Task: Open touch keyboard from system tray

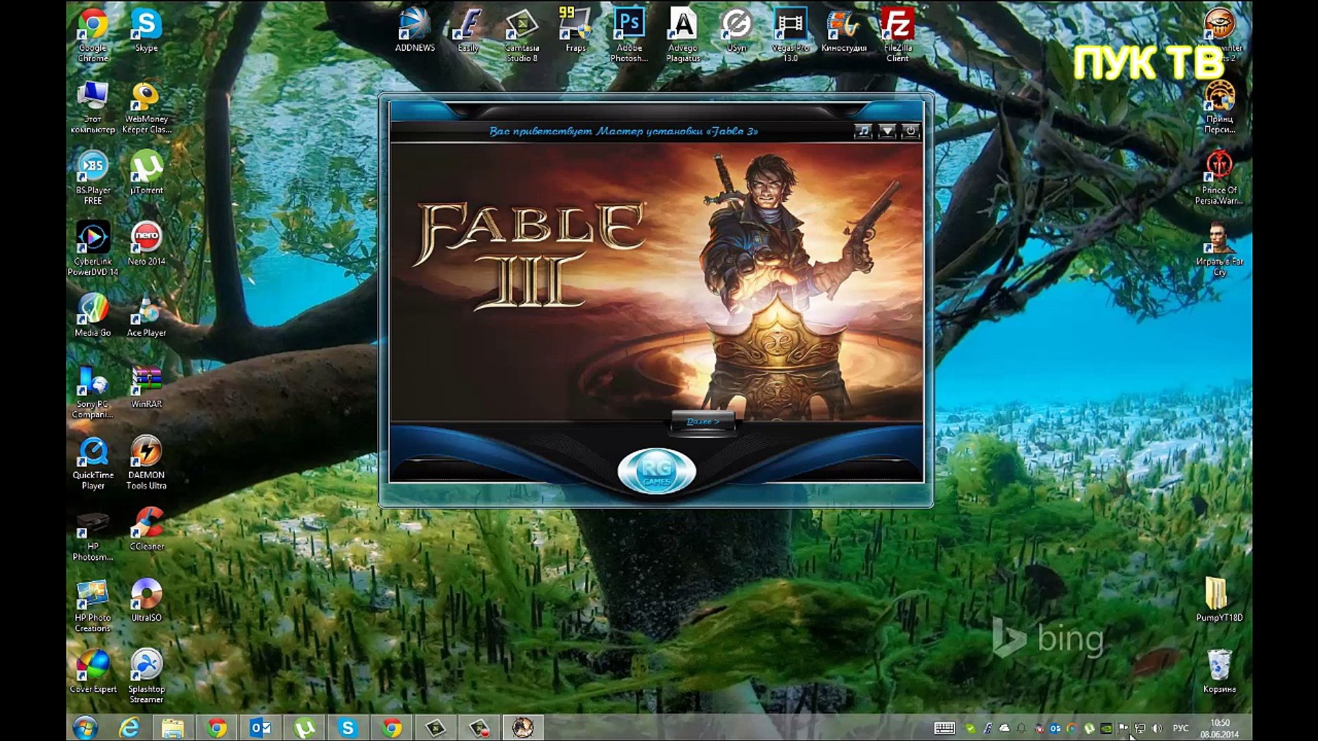Action: [945, 728]
